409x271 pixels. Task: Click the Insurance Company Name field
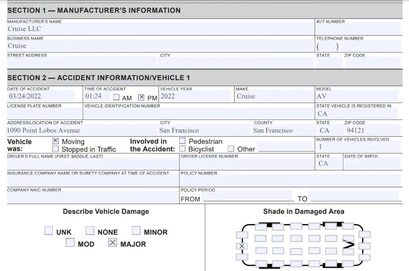tap(93, 181)
